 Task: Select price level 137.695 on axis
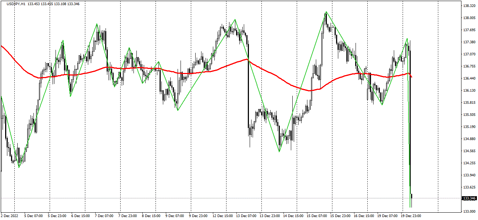coord(469,30)
